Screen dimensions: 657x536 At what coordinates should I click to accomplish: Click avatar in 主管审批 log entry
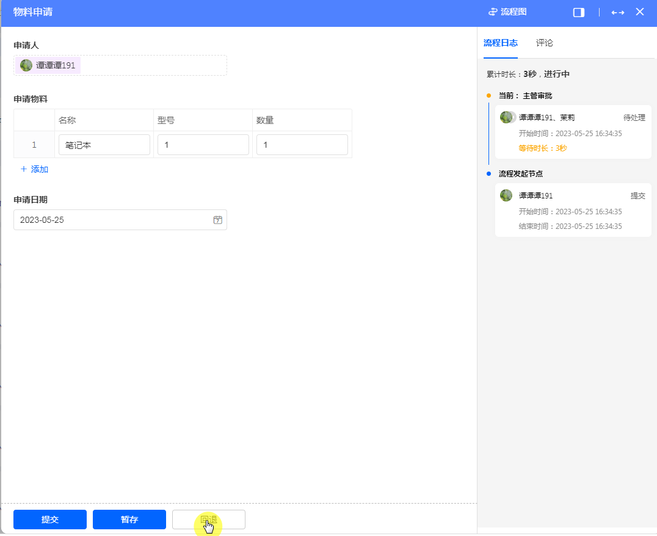pyautogui.click(x=507, y=117)
